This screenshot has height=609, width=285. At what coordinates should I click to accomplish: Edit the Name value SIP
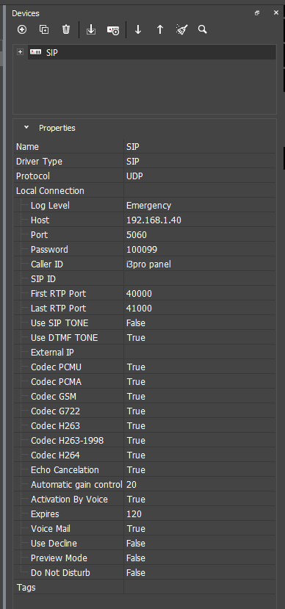click(x=200, y=147)
